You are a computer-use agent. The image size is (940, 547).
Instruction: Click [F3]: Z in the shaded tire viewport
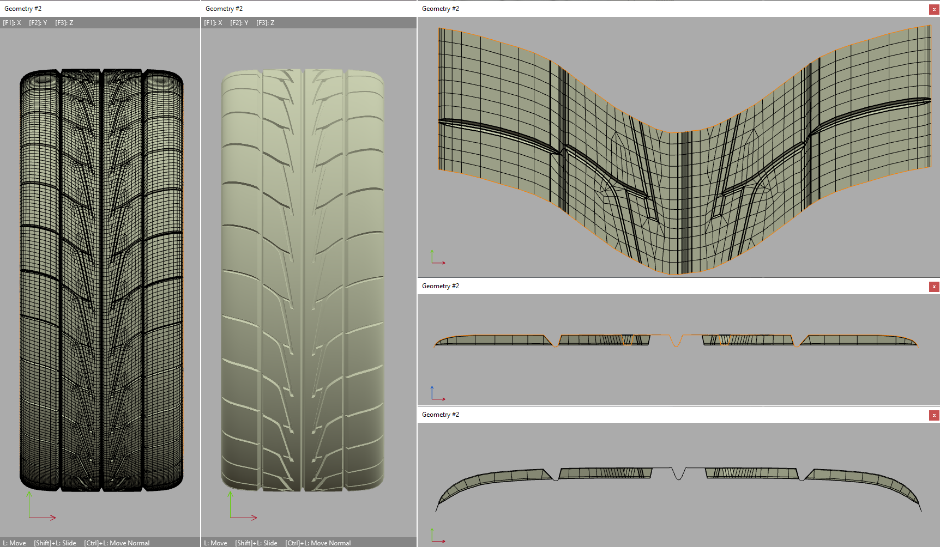pyautogui.click(x=266, y=23)
